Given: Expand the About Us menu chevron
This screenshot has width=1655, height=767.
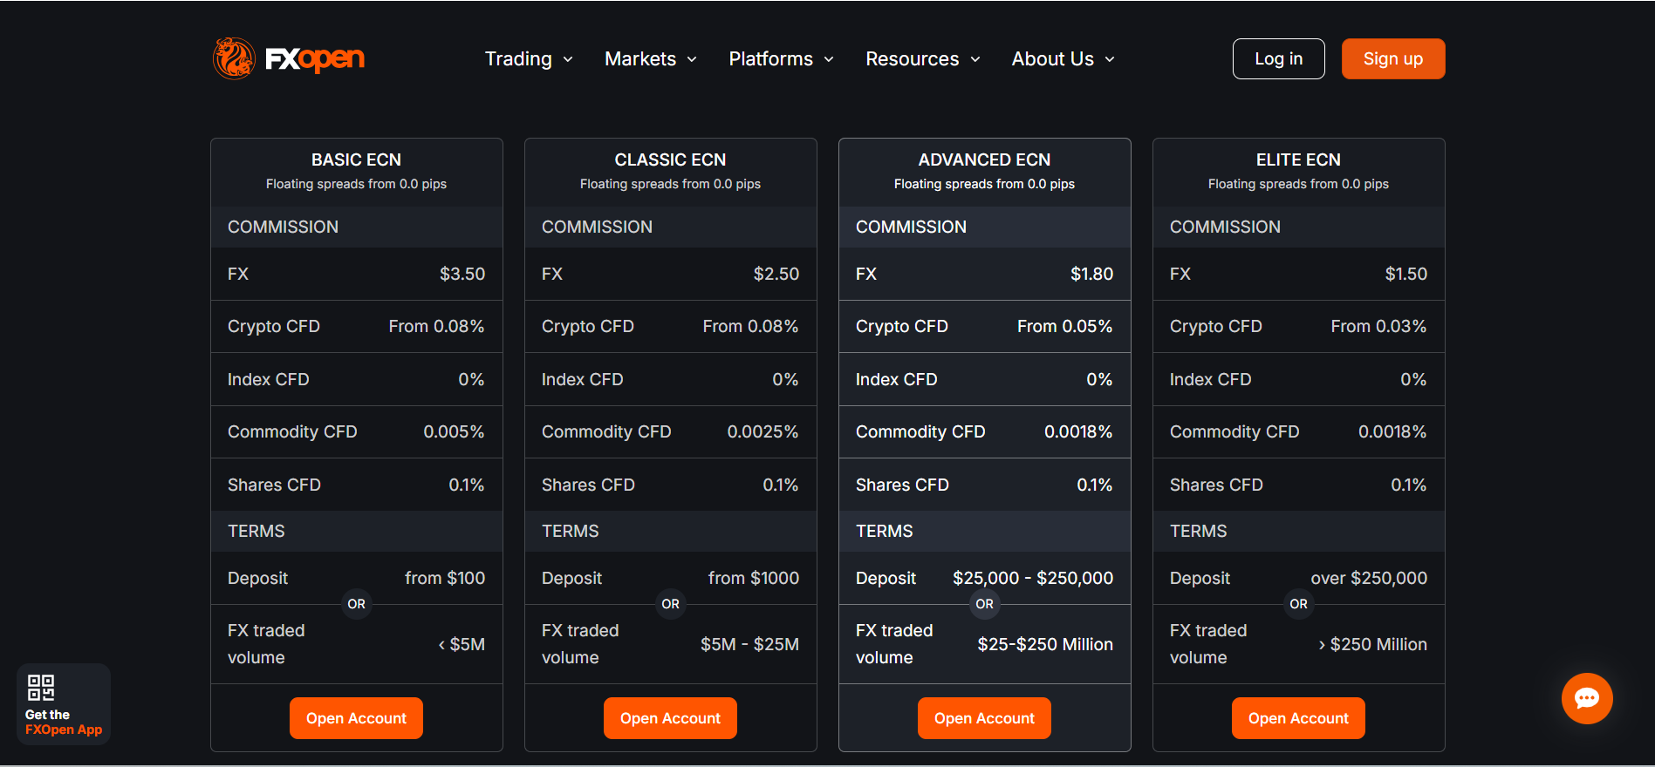Looking at the screenshot, I should 1110,59.
